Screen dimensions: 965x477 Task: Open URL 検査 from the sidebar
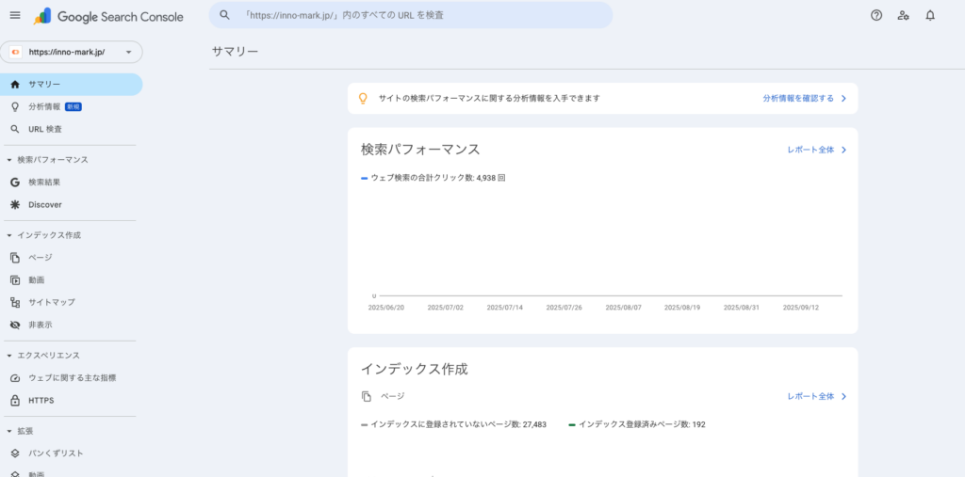45,129
